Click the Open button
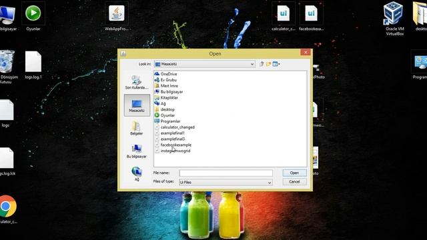 (x=294, y=173)
